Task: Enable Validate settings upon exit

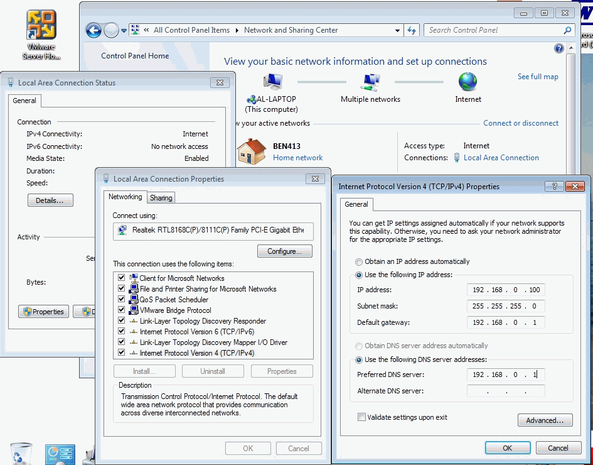Action: click(x=361, y=417)
